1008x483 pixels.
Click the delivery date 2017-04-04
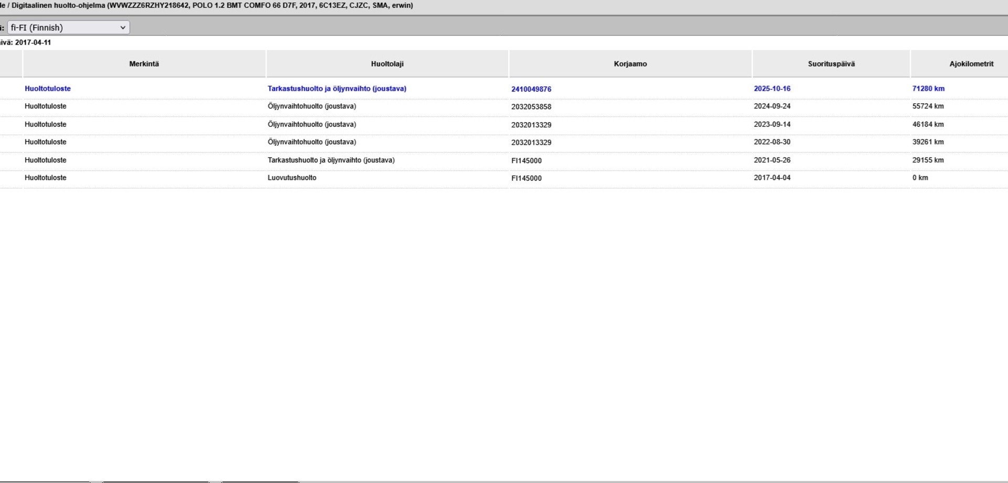click(x=772, y=178)
